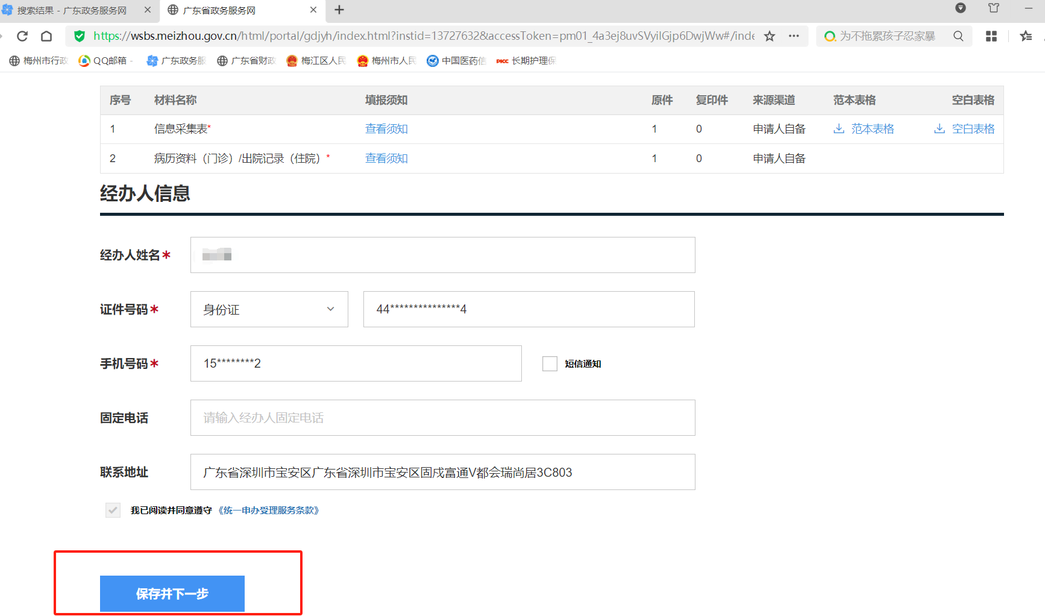Click the reload page icon
This screenshot has height=616, width=1045.
click(x=22, y=36)
